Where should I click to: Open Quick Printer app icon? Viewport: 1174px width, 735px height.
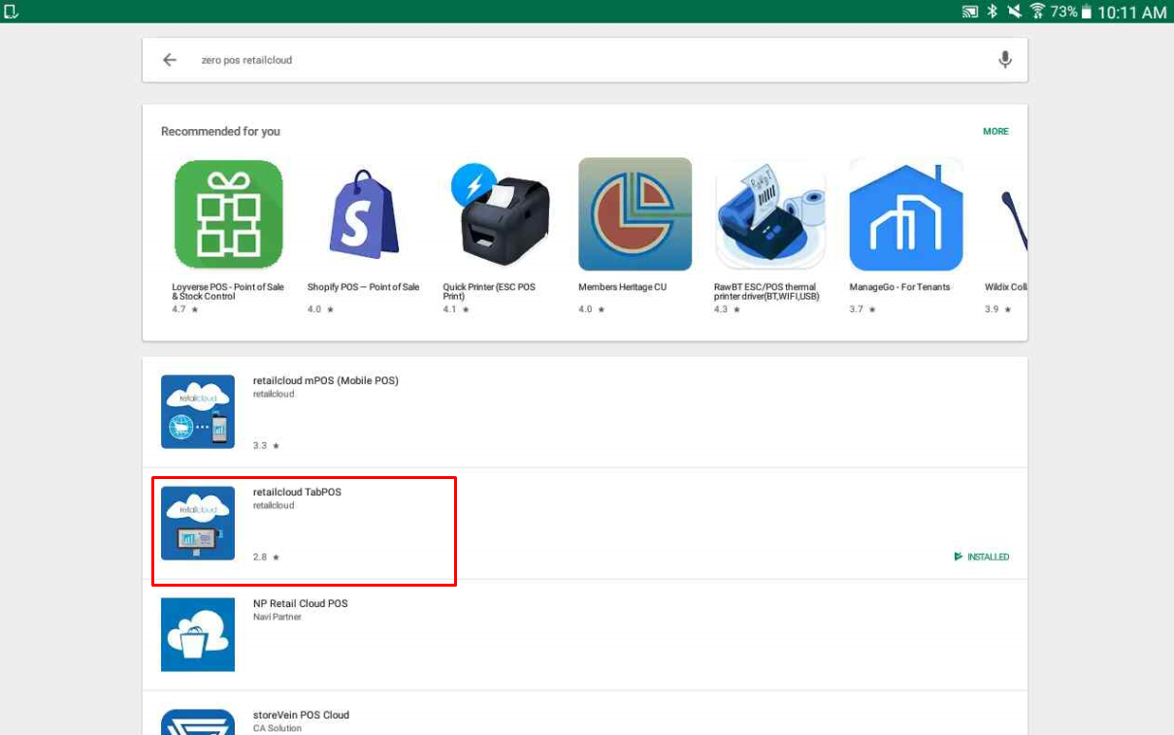pos(500,214)
